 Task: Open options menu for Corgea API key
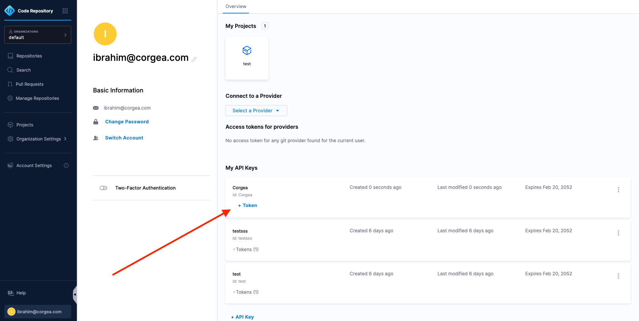[x=618, y=190]
